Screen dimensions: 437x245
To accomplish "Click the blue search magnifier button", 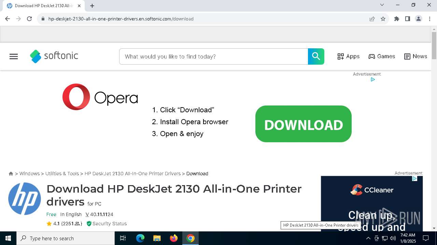I will pos(316,56).
